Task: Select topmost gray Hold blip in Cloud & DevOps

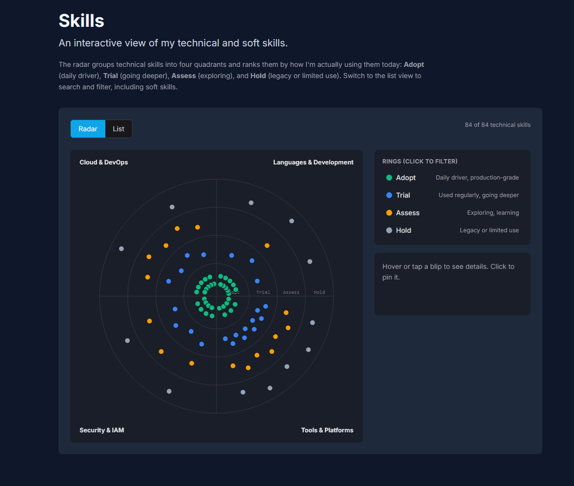Action: [172, 207]
